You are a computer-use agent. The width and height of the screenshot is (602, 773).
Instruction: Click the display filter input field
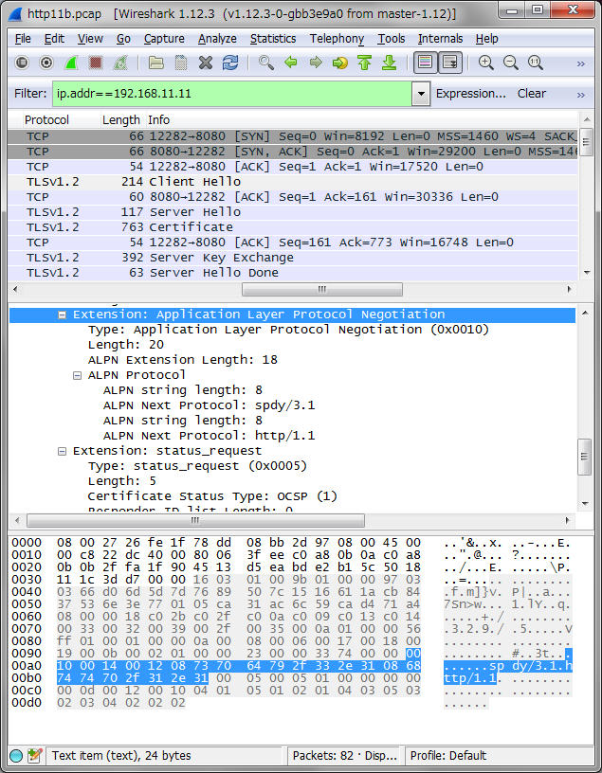(231, 94)
